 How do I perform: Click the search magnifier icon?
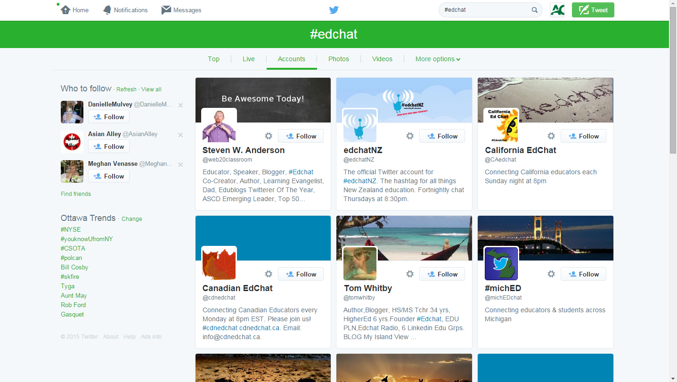click(x=535, y=10)
